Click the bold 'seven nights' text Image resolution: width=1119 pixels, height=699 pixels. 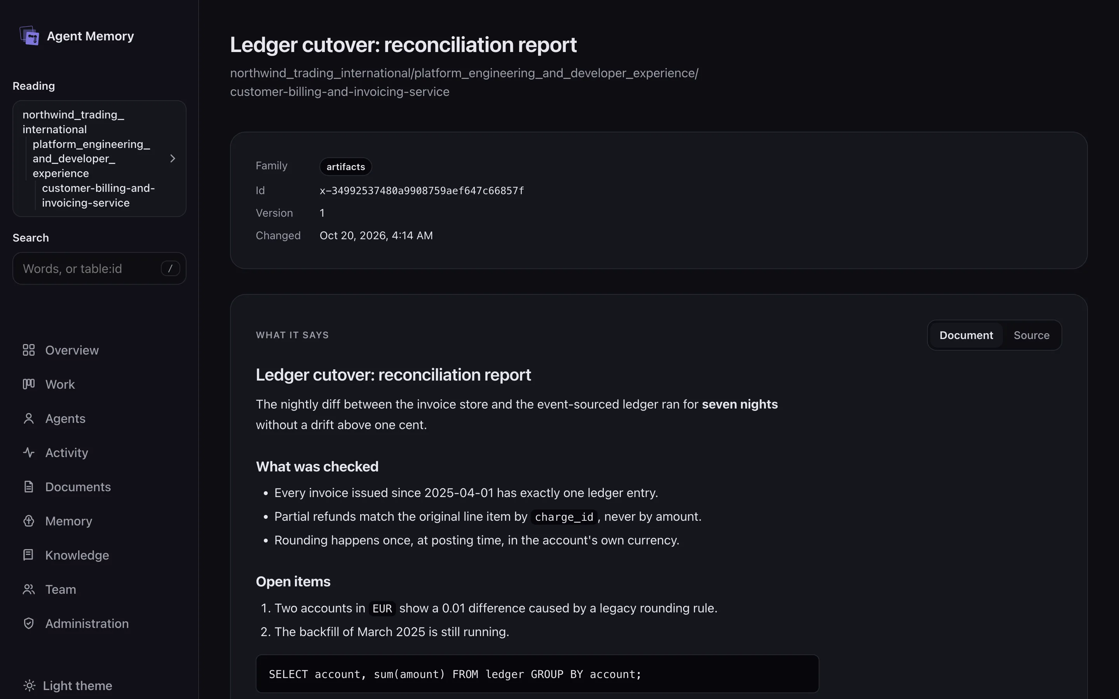click(x=739, y=405)
